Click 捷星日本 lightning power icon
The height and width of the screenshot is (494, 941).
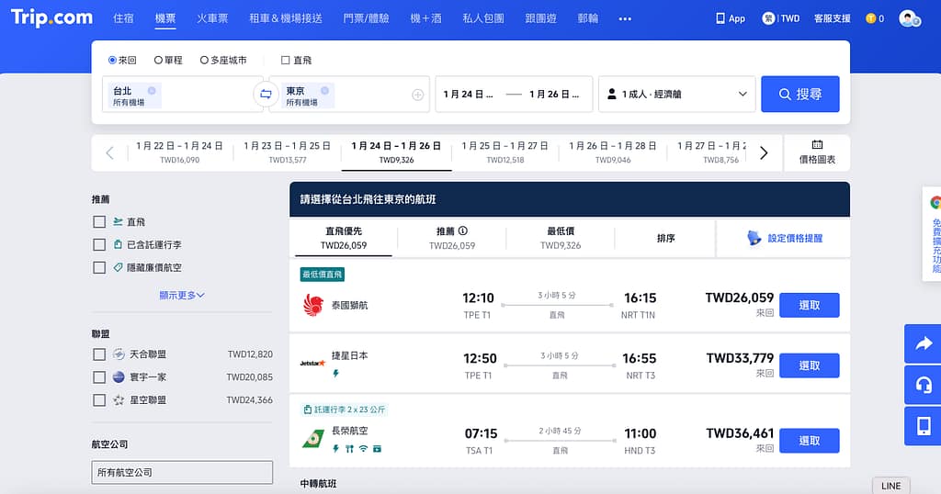[335, 374]
